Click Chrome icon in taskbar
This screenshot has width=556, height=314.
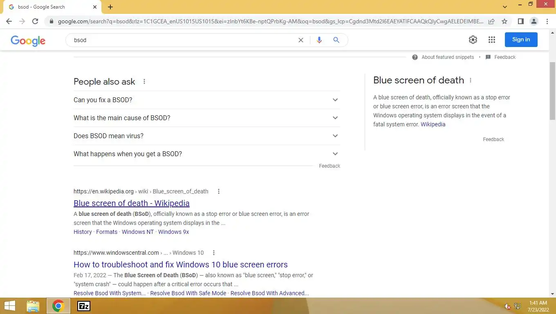pos(58,306)
